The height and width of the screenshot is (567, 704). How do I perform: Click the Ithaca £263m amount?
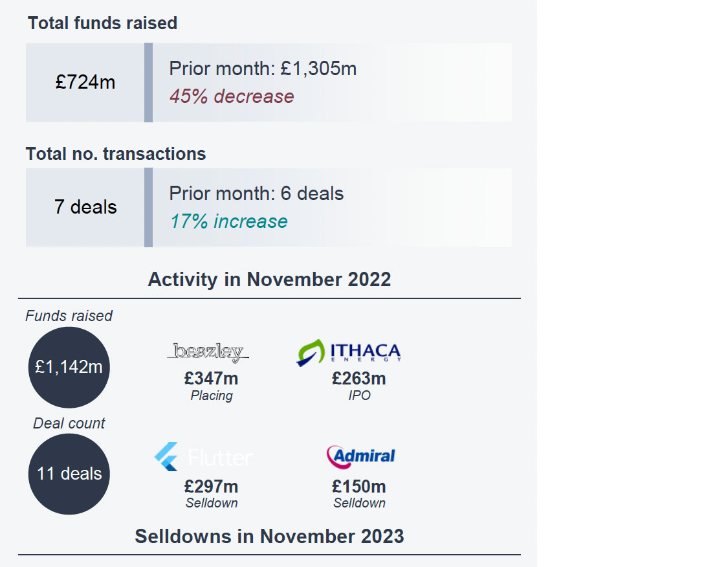pos(358,378)
